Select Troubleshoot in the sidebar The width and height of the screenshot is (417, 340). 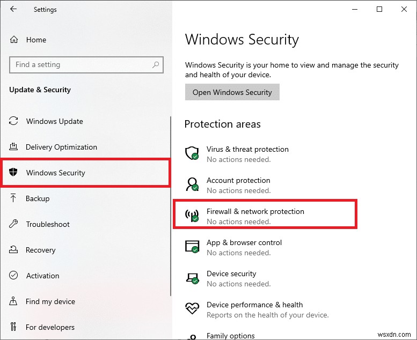tap(48, 224)
